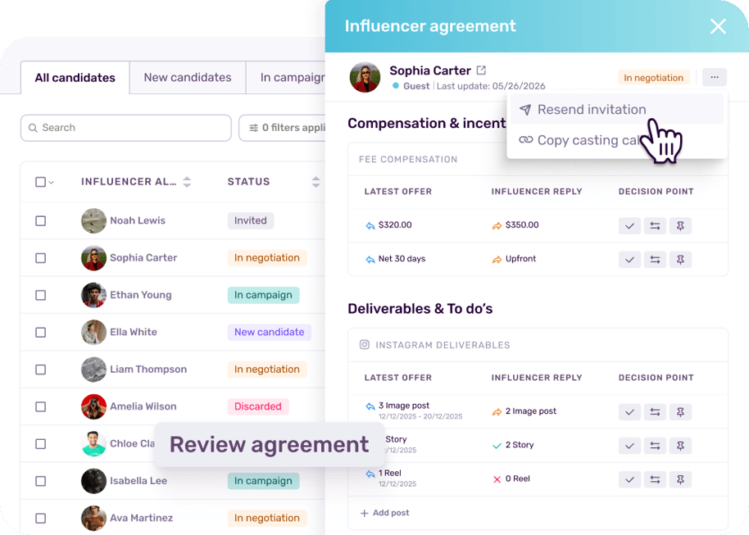Tick the checkbox next to Noah Lewis
Viewport: 749px width, 535px height.
(x=41, y=220)
